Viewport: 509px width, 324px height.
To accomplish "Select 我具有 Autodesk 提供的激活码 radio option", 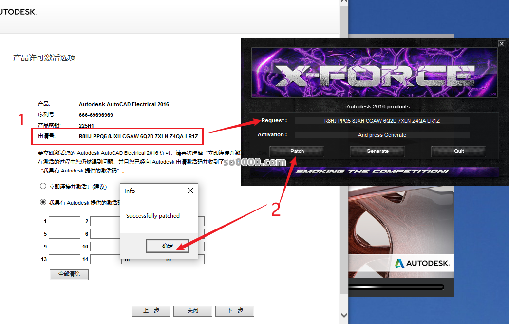I will [43, 202].
